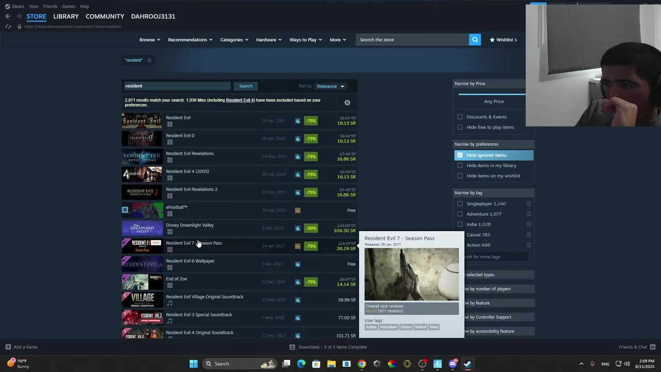This screenshot has height=372, width=661.
Task: Open the Games menu
Action: point(68,6)
